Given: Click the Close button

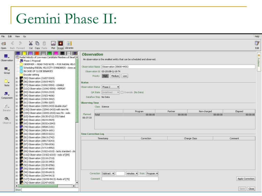Looking at the screenshot, I should [x=251, y=189].
